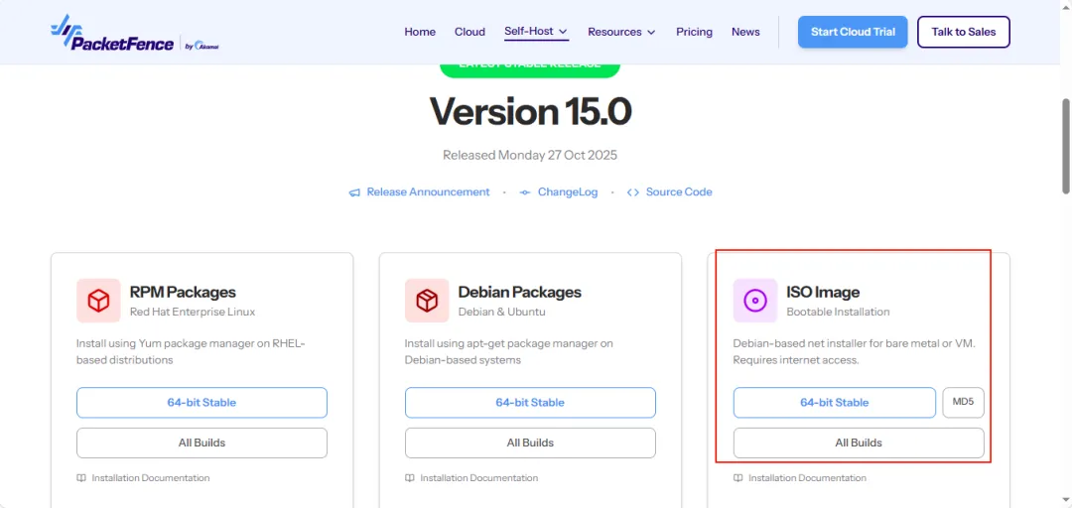Open RPM Packages Installation Documentation
Screen dimensions: 1072x508
coord(151,478)
